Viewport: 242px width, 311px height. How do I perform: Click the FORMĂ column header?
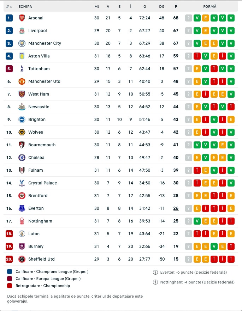pyautogui.click(x=210, y=7)
